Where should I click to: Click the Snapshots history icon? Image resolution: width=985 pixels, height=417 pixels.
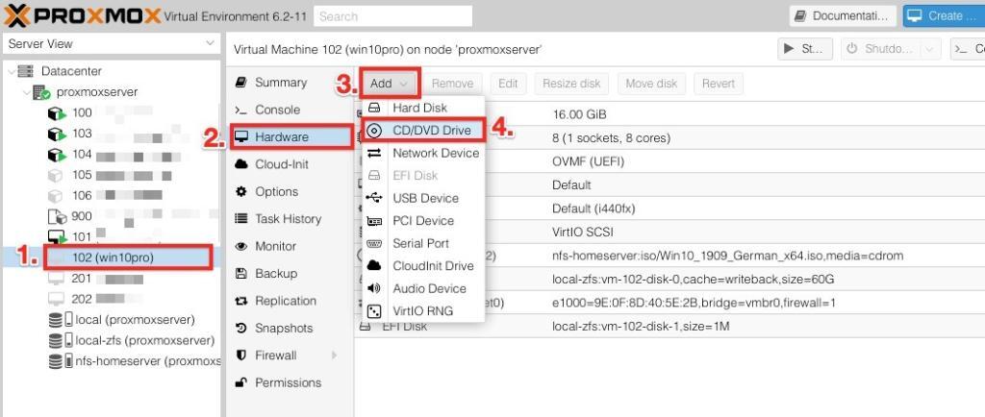pos(240,328)
